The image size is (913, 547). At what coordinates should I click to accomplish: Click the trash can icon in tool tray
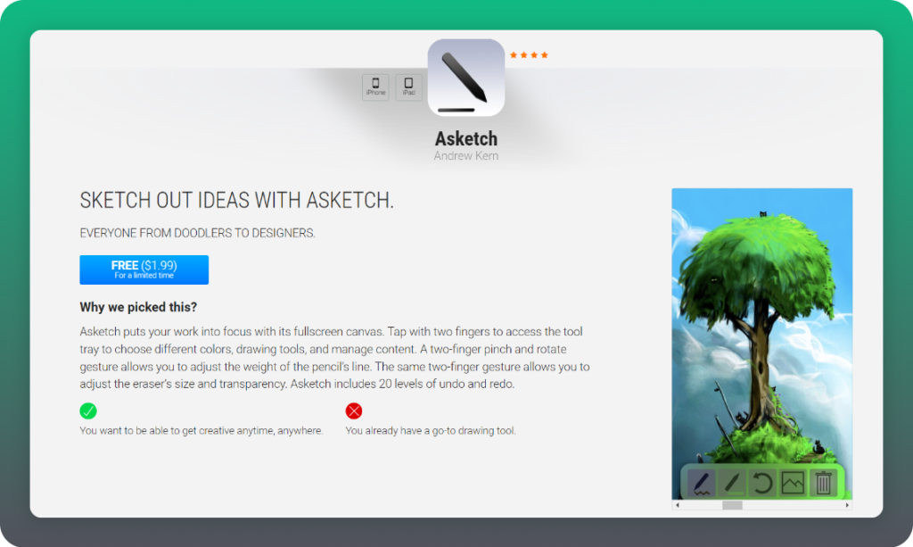pos(823,483)
